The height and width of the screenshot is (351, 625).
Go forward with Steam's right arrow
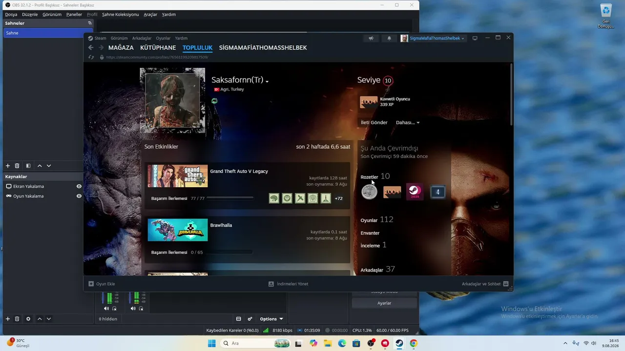(101, 48)
